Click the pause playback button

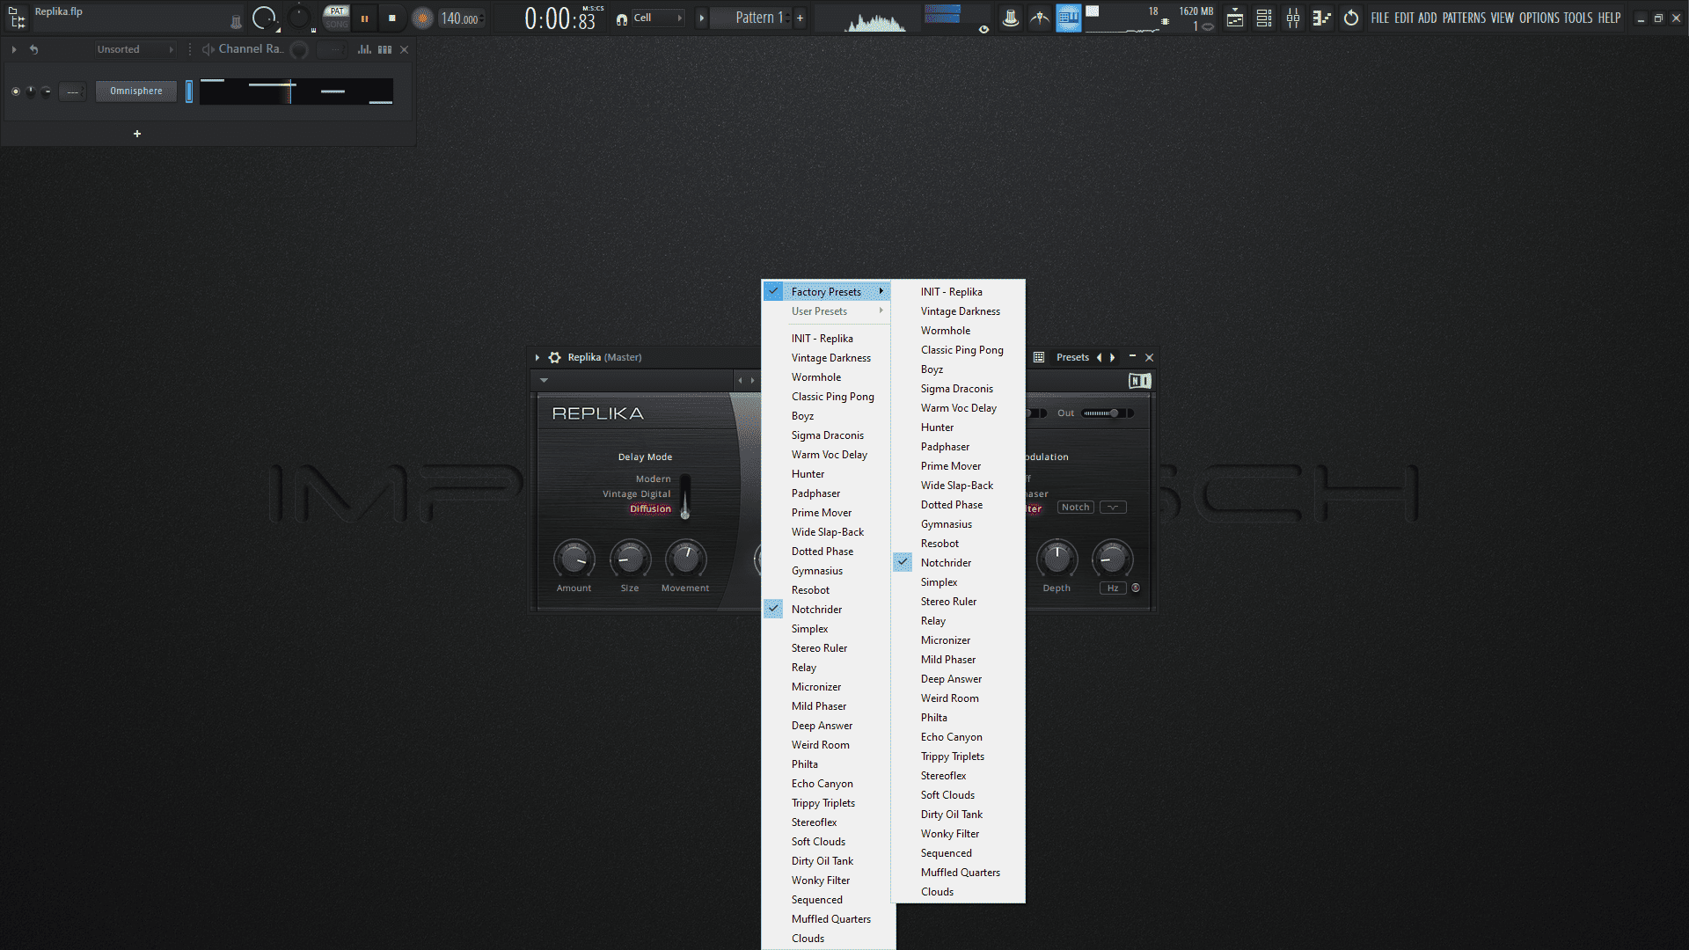click(364, 18)
